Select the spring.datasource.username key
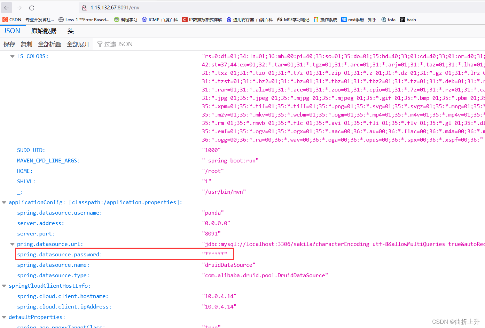This screenshot has width=485, height=328. (x=60, y=213)
